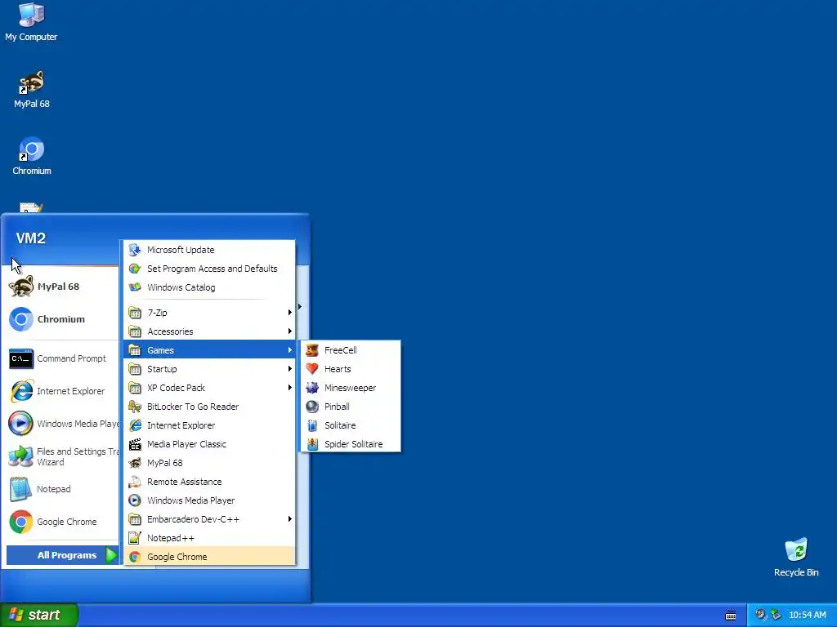Image resolution: width=837 pixels, height=627 pixels.
Task: Launch MyPal 68 from pinned start items
Action: [x=61, y=287]
